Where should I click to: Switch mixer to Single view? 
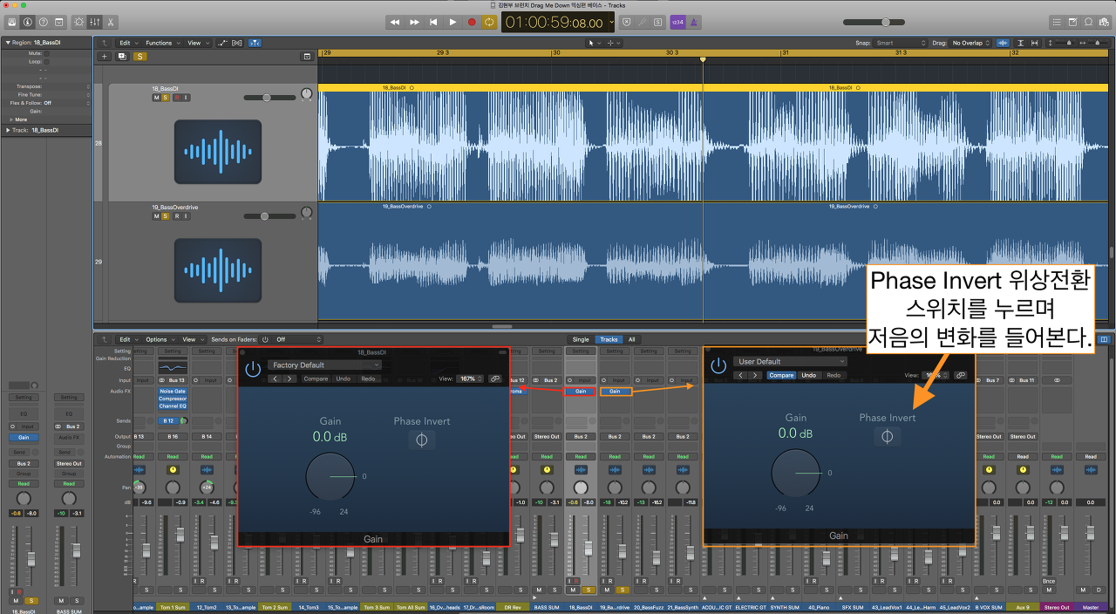tap(581, 339)
